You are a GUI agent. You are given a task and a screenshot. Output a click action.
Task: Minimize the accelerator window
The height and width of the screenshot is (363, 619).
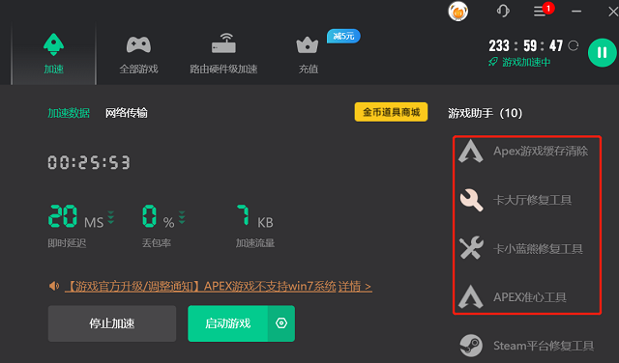pos(576,12)
